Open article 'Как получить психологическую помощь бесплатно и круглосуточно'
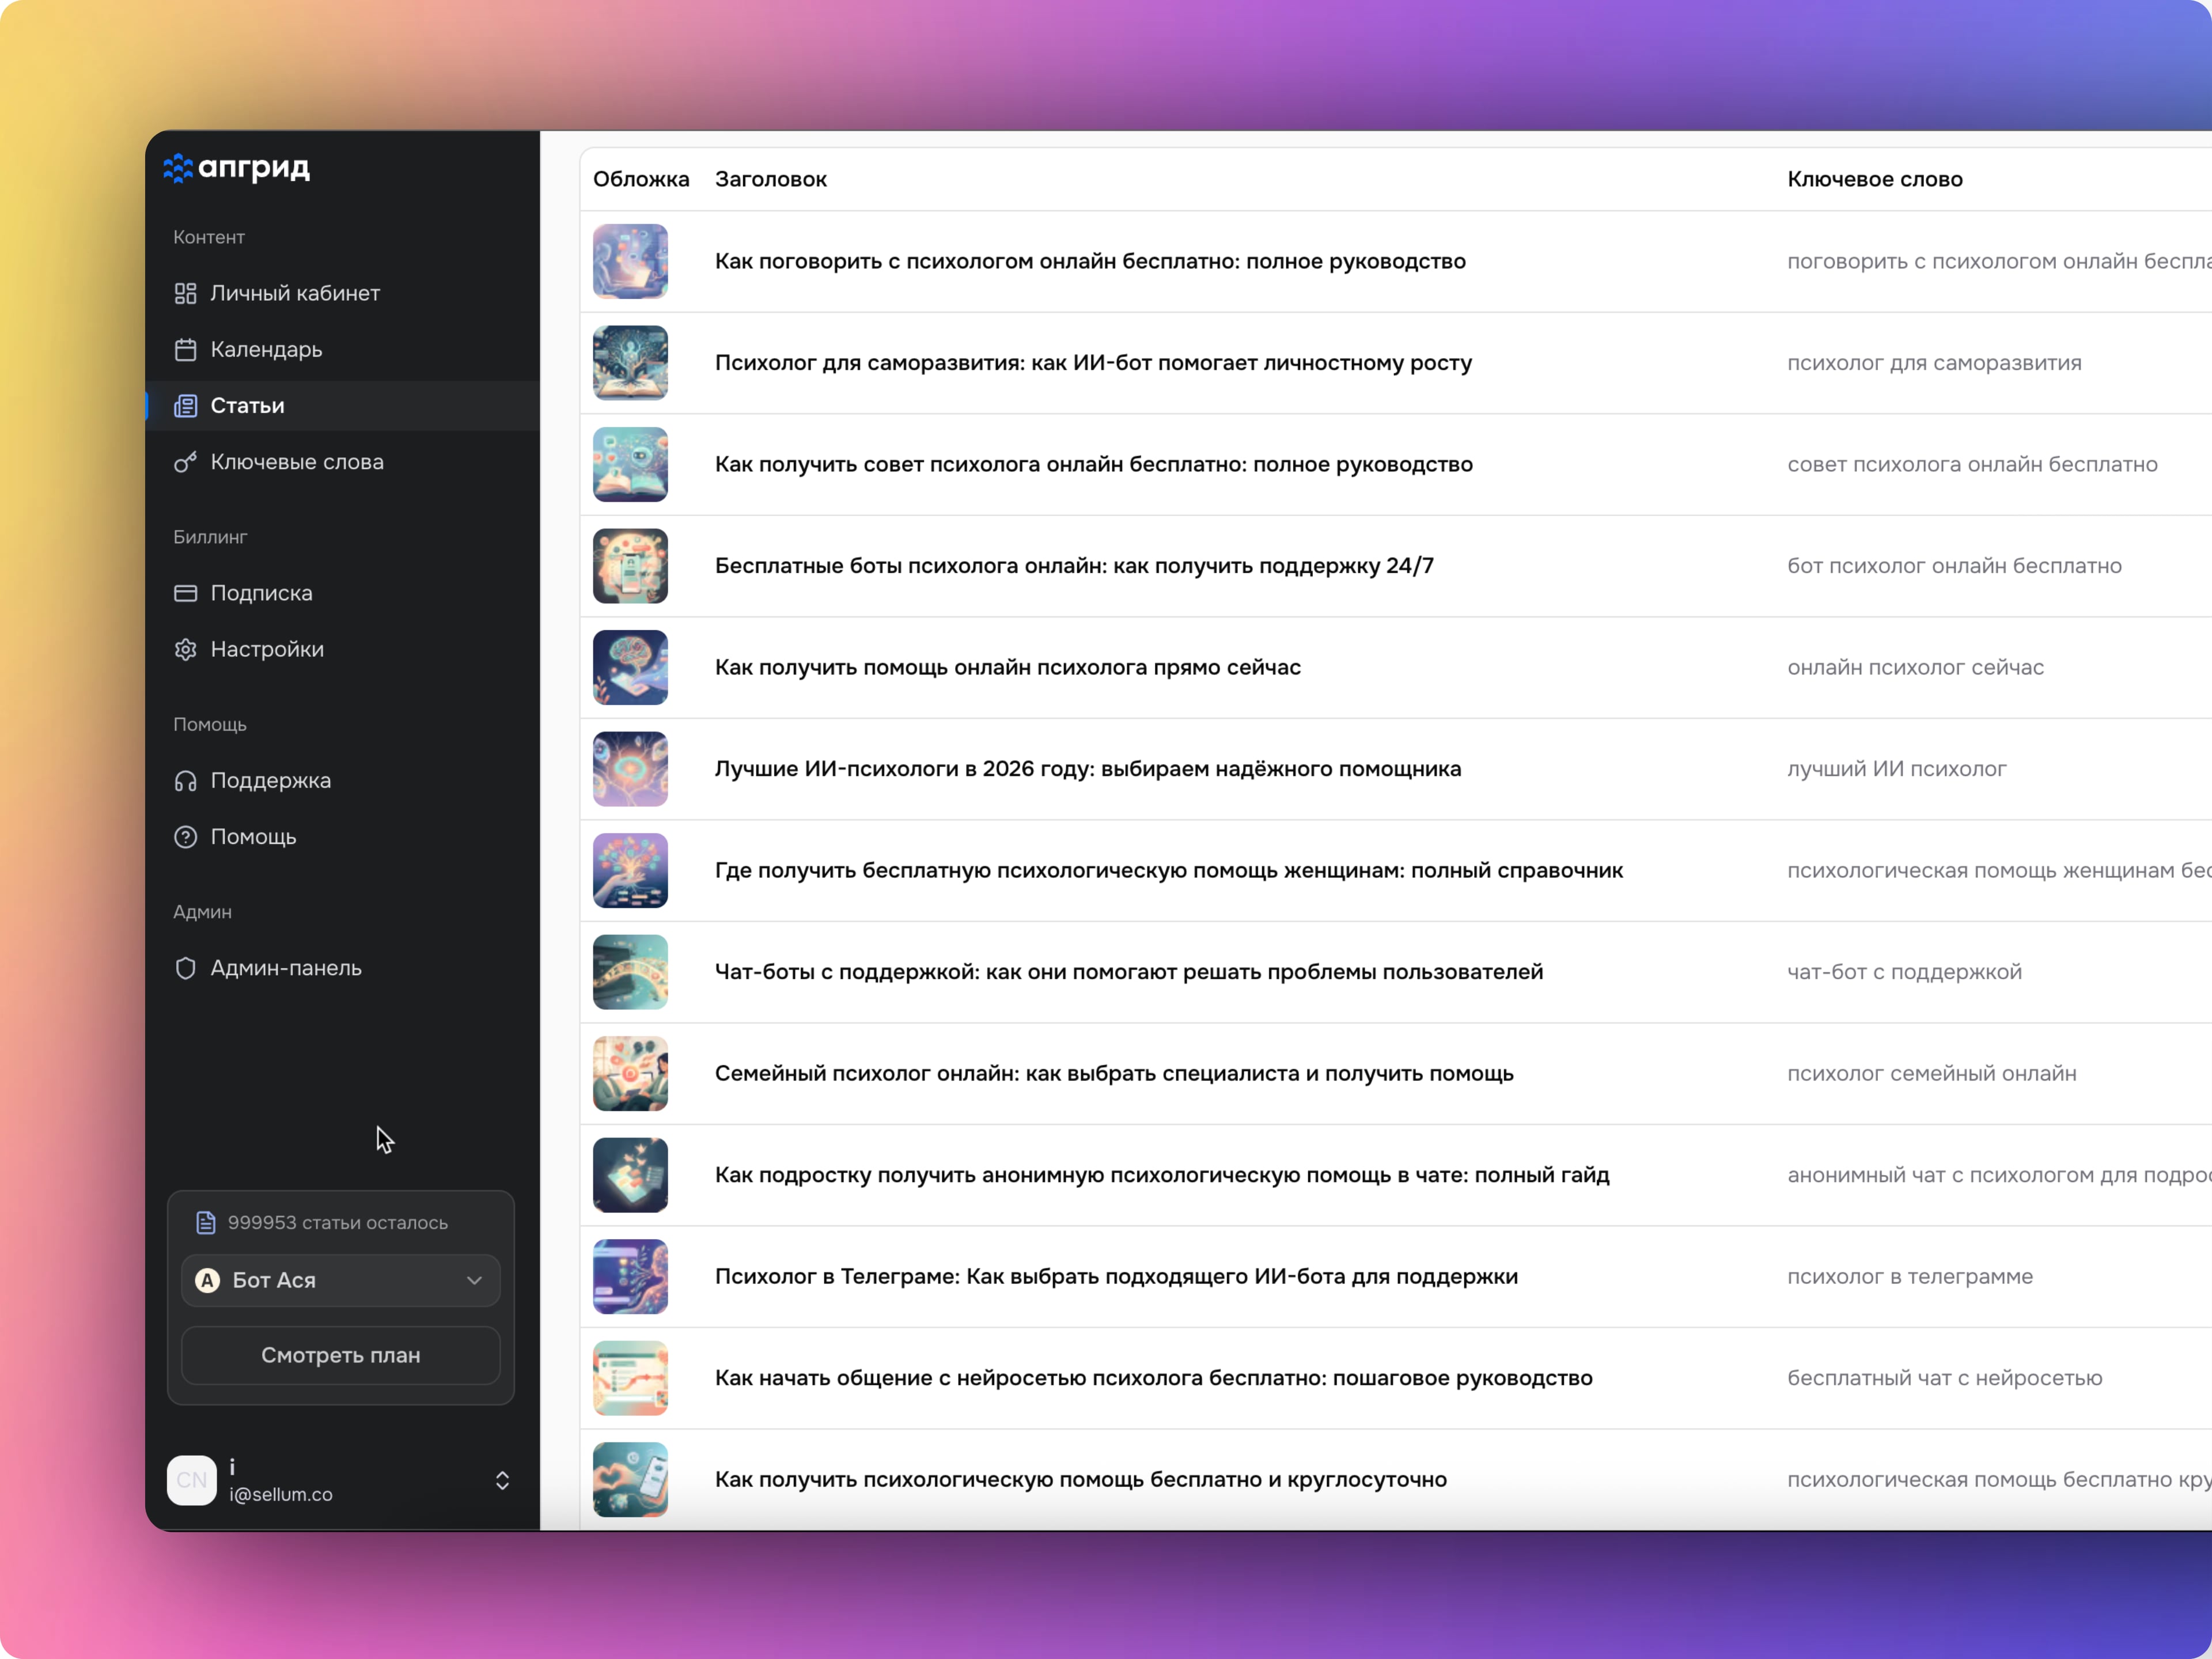 pos(1081,1479)
